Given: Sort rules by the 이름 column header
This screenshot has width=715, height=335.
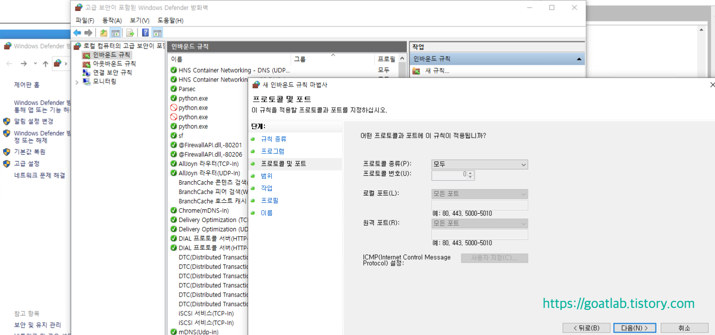Looking at the screenshot, I should point(229,59).
